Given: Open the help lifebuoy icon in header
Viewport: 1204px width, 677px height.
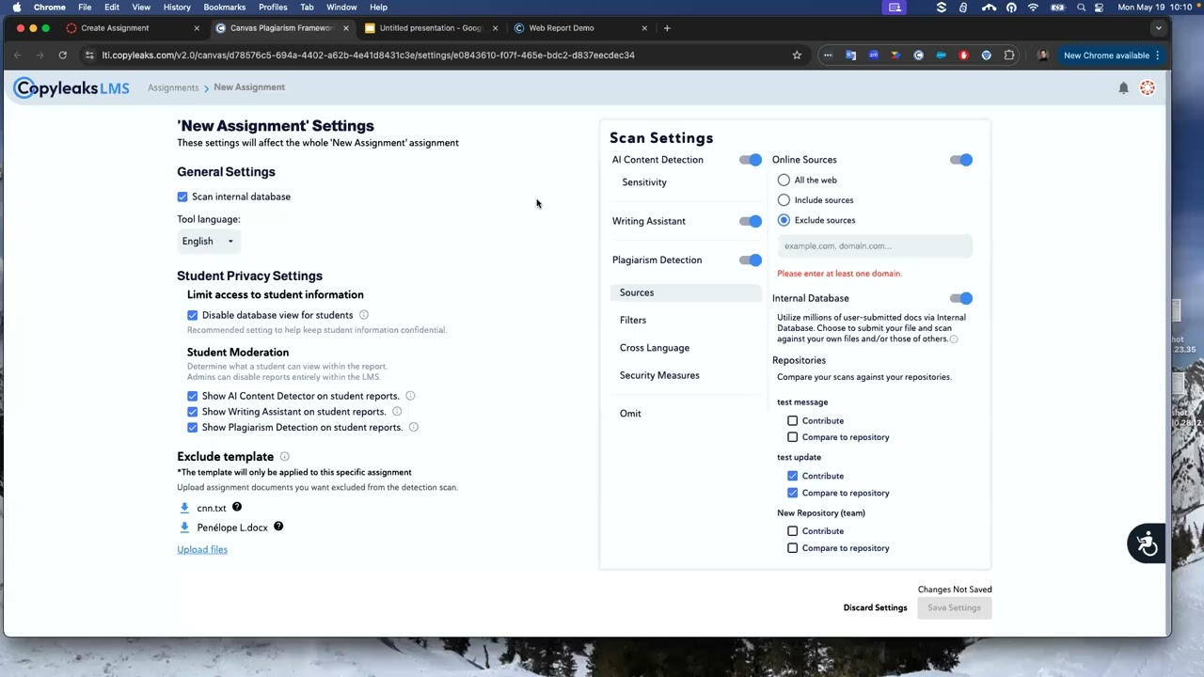Looking at the screenshot, I should (1148, 87).
